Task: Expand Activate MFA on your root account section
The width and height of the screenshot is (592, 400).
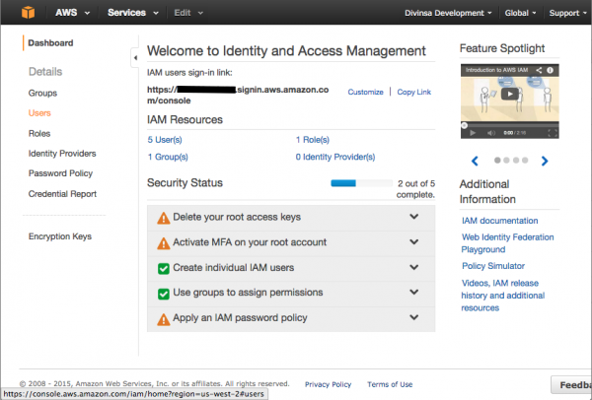Action: 414,241
